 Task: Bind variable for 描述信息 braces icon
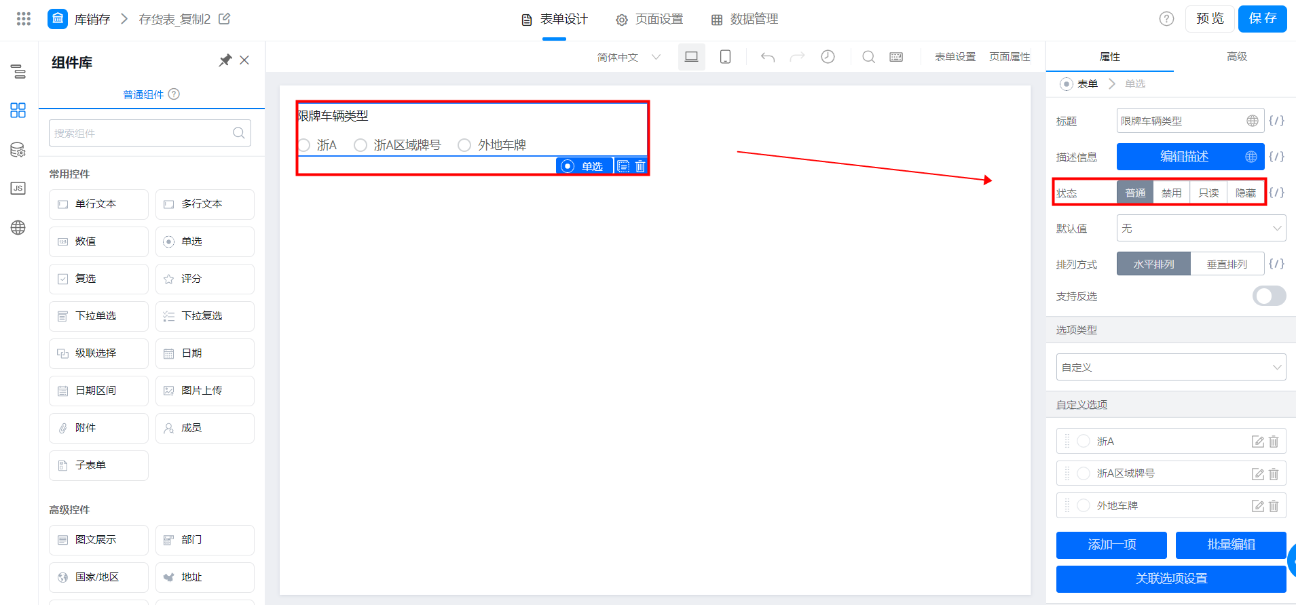(1276, 157)
